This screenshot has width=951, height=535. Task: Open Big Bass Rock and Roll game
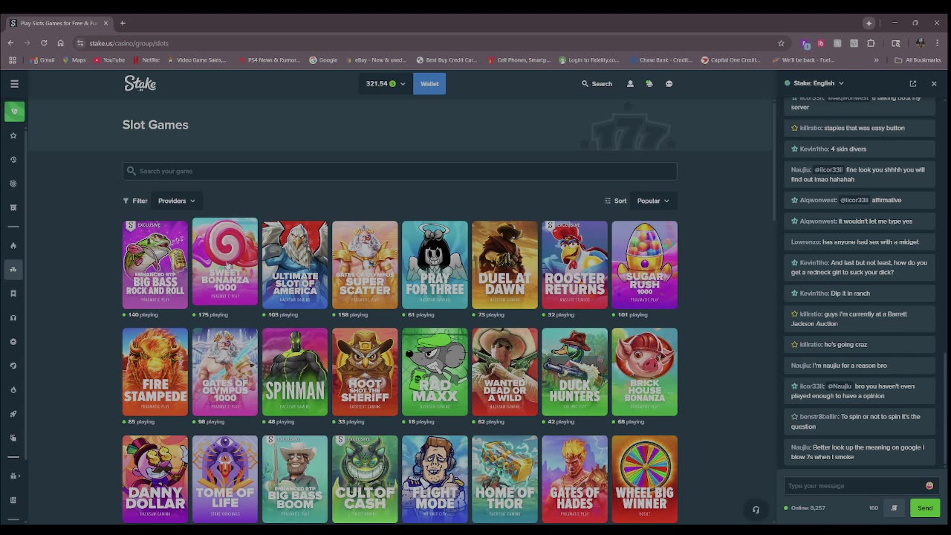(155, 265)
